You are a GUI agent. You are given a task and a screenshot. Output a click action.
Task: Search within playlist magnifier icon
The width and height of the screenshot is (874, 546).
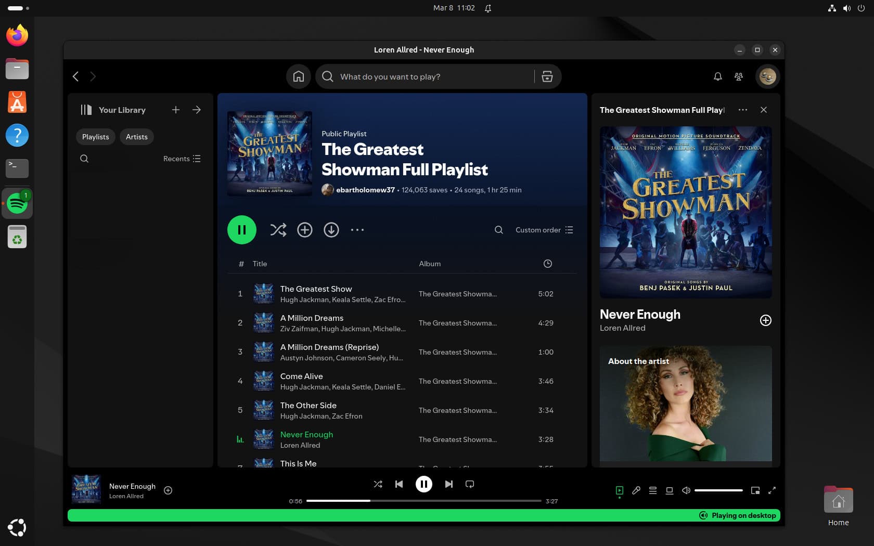[499, 230]
